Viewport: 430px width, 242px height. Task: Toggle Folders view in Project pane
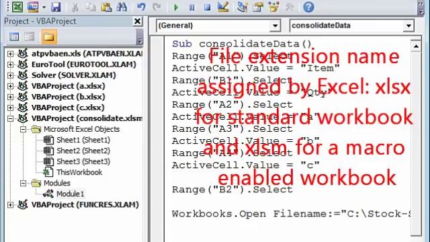point(49,37)
